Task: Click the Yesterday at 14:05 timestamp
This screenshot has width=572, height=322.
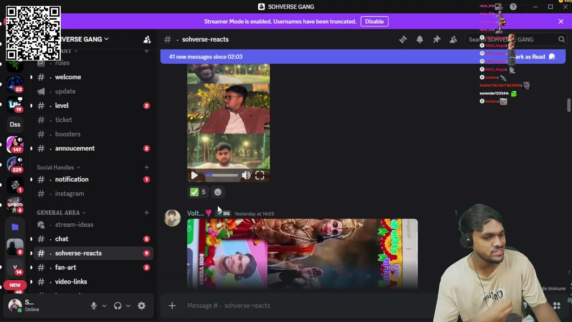Action: (254, 214)
